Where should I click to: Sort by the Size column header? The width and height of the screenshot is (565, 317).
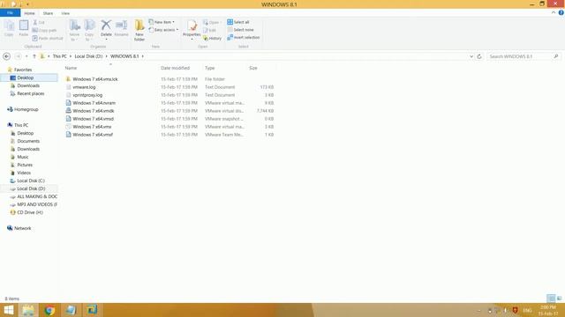tap(253, 68)
